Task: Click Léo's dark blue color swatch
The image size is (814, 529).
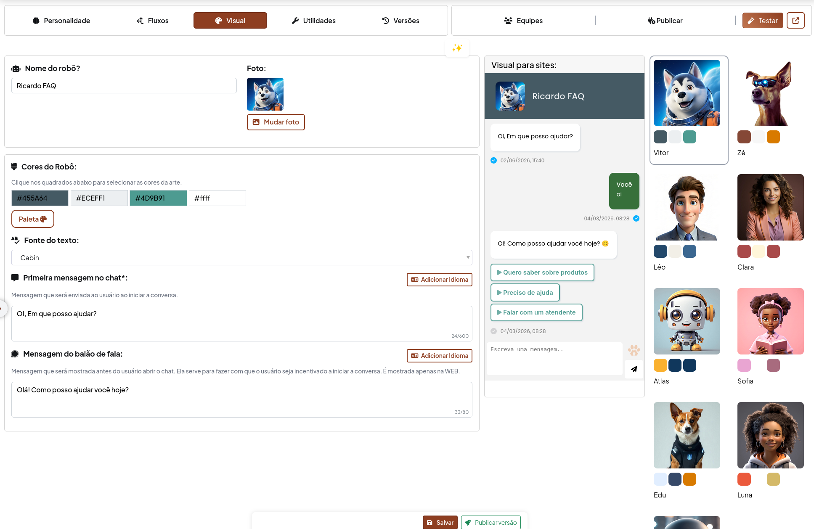Action: coord(660,251)
